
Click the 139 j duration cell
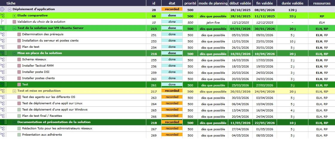(x=292, y=10)
